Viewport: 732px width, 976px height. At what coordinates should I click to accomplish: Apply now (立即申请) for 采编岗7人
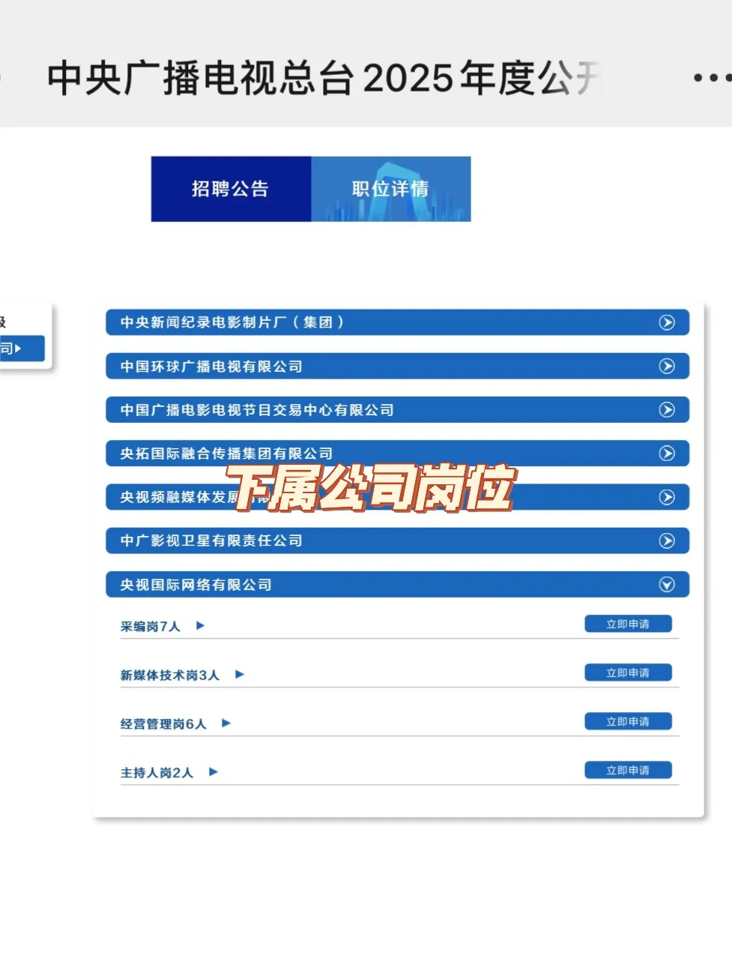click(x=628, y=624)
